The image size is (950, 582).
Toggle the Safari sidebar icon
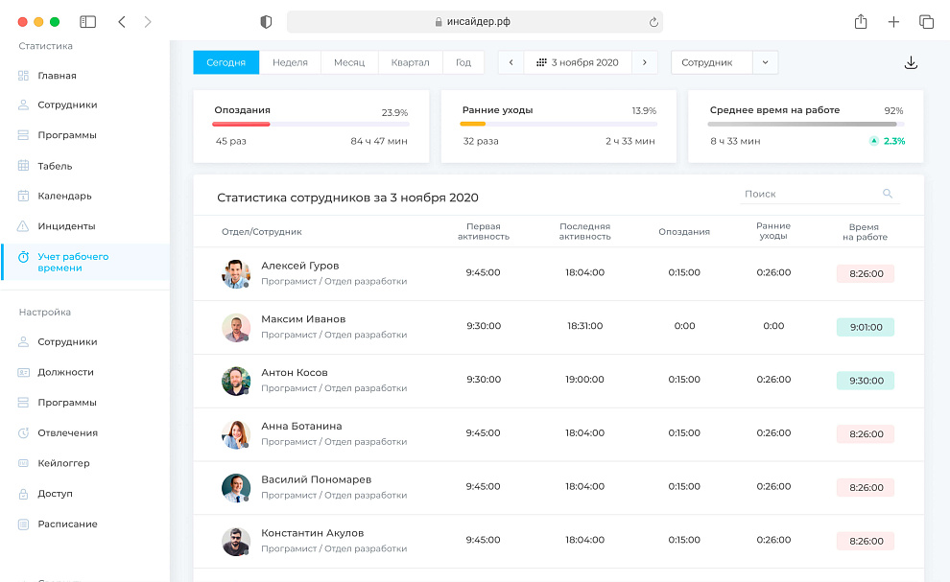coord(87,21)
